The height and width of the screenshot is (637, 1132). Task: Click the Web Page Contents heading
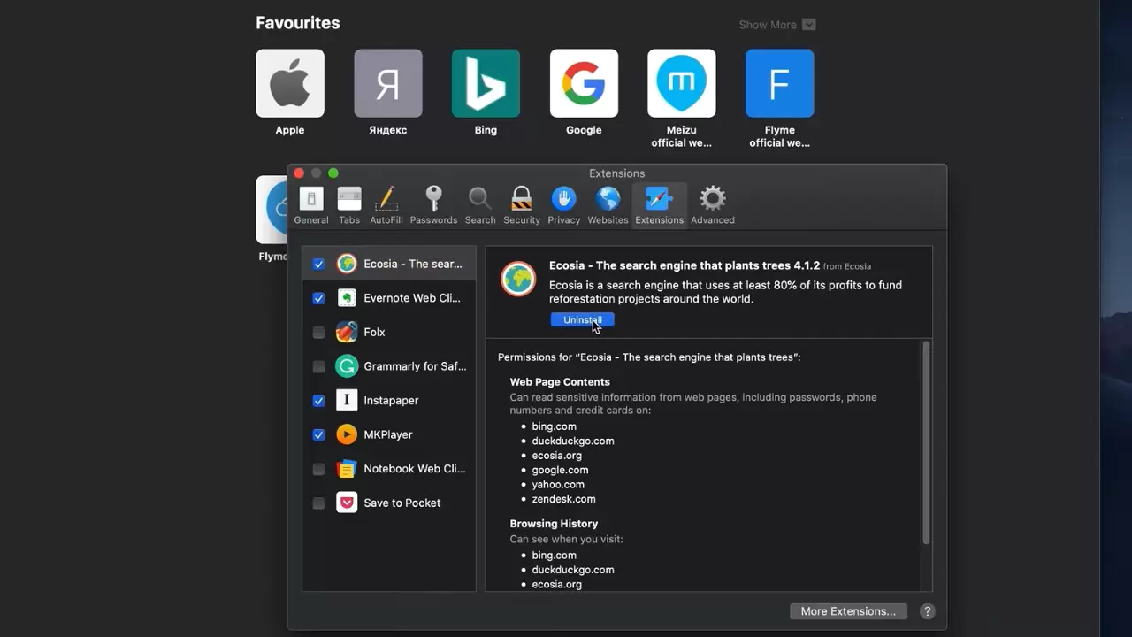[560, 382]
